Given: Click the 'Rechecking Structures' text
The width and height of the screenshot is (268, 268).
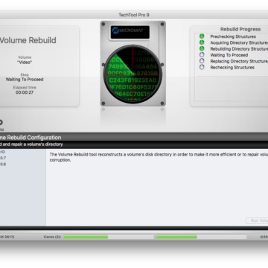Looking at the screenshot, I should coord(232,68).
